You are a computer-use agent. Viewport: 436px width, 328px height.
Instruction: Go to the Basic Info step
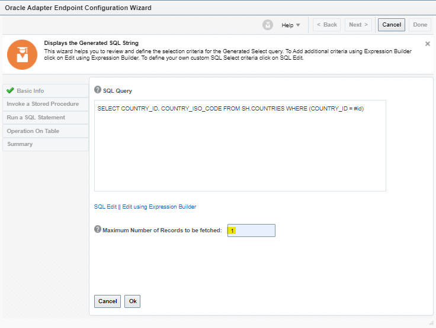30,90
